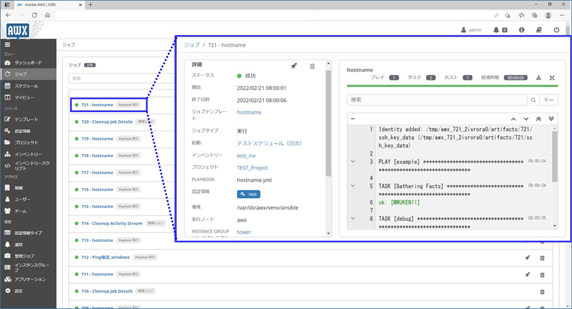
Task: Go back via ジョブ breadcrumb link
Action: [x=191, y=45]
